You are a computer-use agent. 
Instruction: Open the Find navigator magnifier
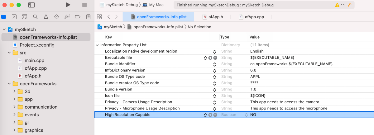click(35, 17)
